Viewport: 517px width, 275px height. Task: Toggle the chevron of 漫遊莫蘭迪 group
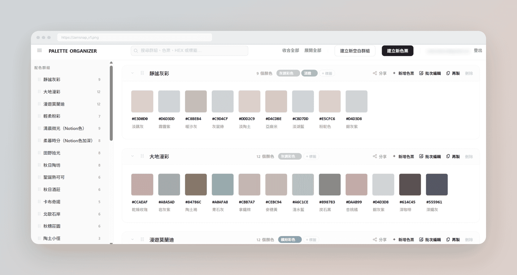pyautogui.click(x=133, y=240)
